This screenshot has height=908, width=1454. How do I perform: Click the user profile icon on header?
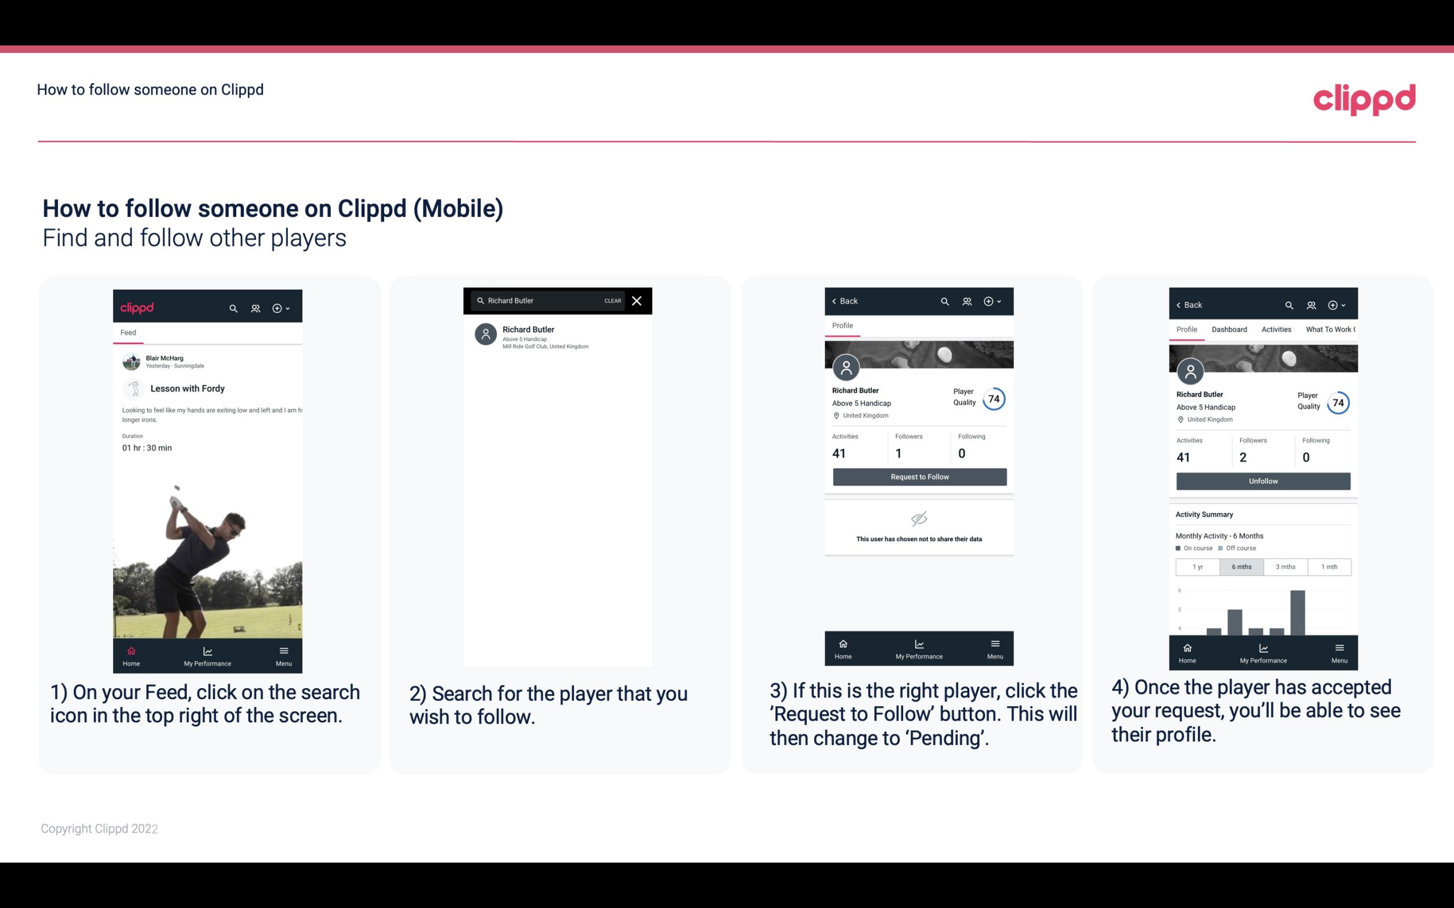click(254, 308)
